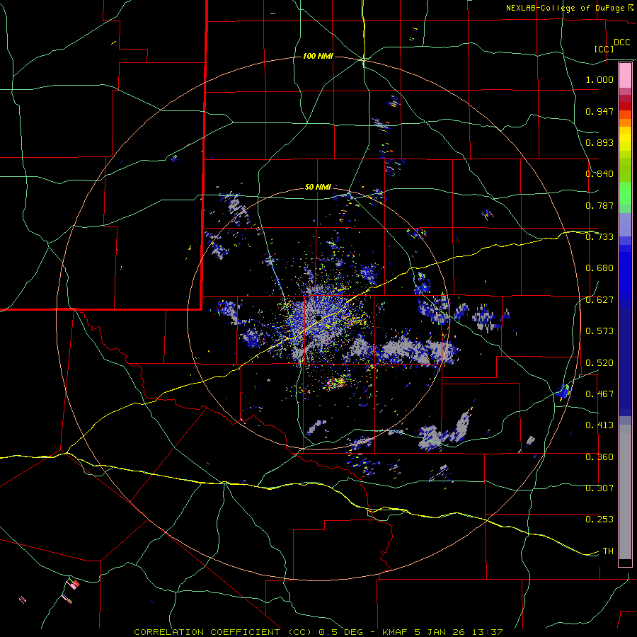
Task: Click the 1.000 value on color scale
Action: [599, 79]
